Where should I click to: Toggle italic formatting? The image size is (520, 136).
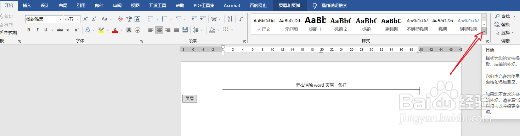(37, 30)
